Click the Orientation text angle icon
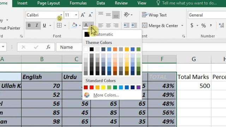The width and height of the screenshot is (226, 127). [127, 15]
